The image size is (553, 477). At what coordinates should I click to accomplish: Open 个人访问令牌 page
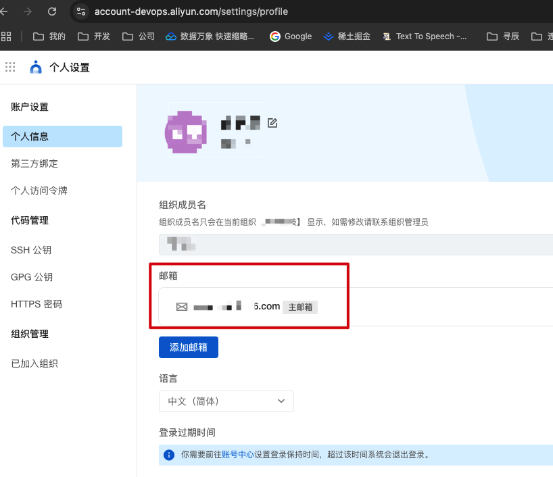click(39, 191)
